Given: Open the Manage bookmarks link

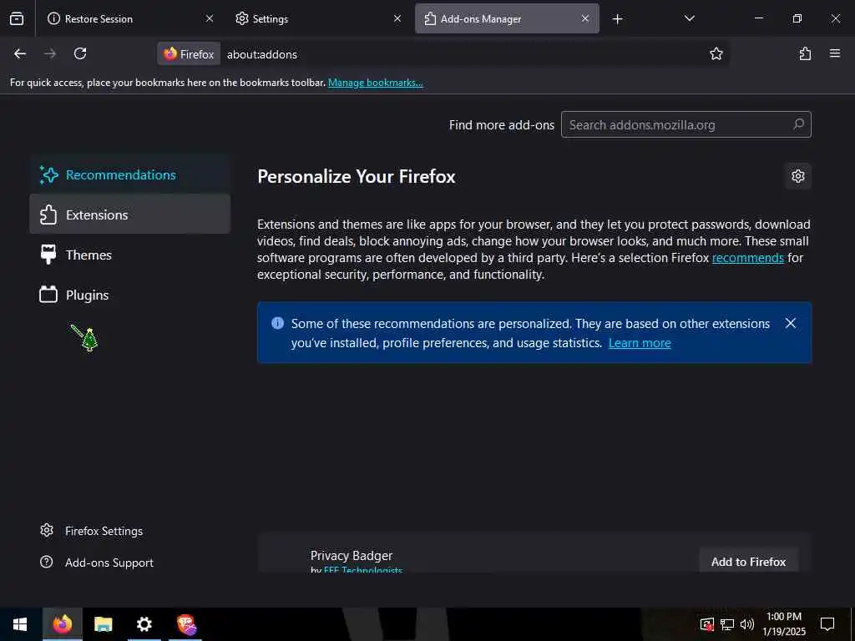Looking at the screenshot, I should tap(375, 83).
